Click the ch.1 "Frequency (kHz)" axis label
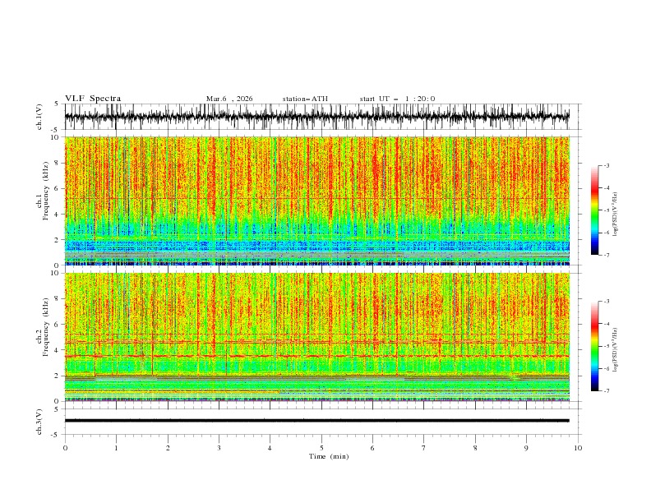The image size is (651, 503). pos(46,191)
